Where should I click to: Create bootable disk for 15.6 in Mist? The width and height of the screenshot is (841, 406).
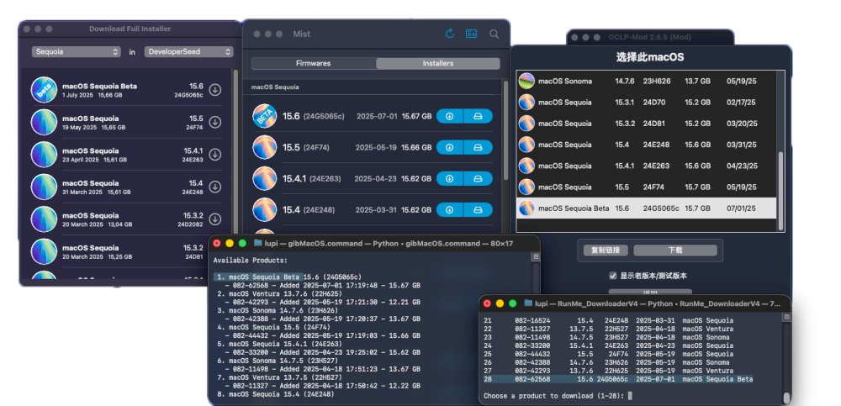point(478,116)
